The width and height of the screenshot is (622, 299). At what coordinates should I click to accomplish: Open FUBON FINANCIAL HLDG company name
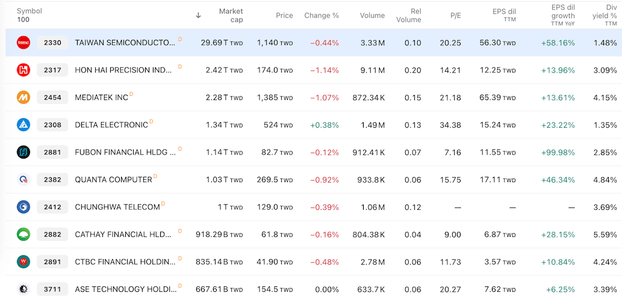click(x=125, y=153)
